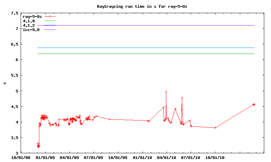Click the highest red peak near 04/01/10

(x=166, y=92)
